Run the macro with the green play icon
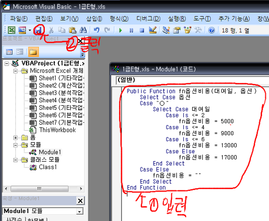 point(121,30)
